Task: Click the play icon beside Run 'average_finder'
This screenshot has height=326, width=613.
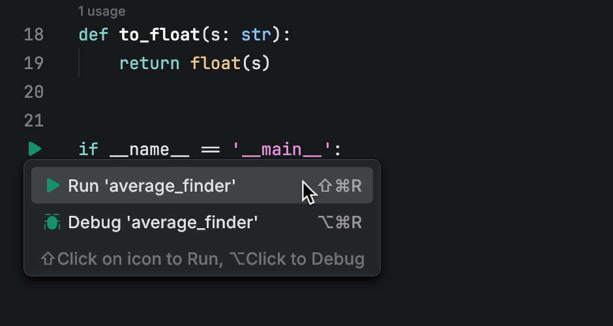Action: click(53, 186)
